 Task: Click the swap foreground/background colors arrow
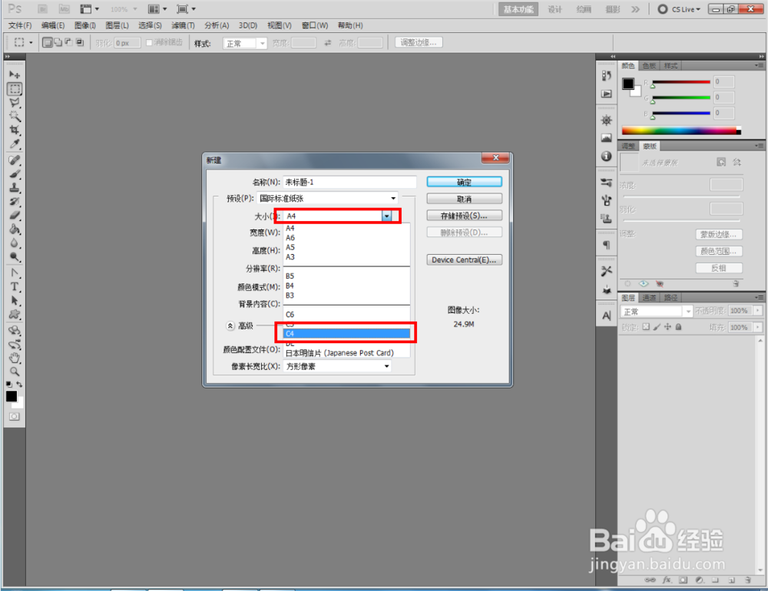tap(19, 385)
